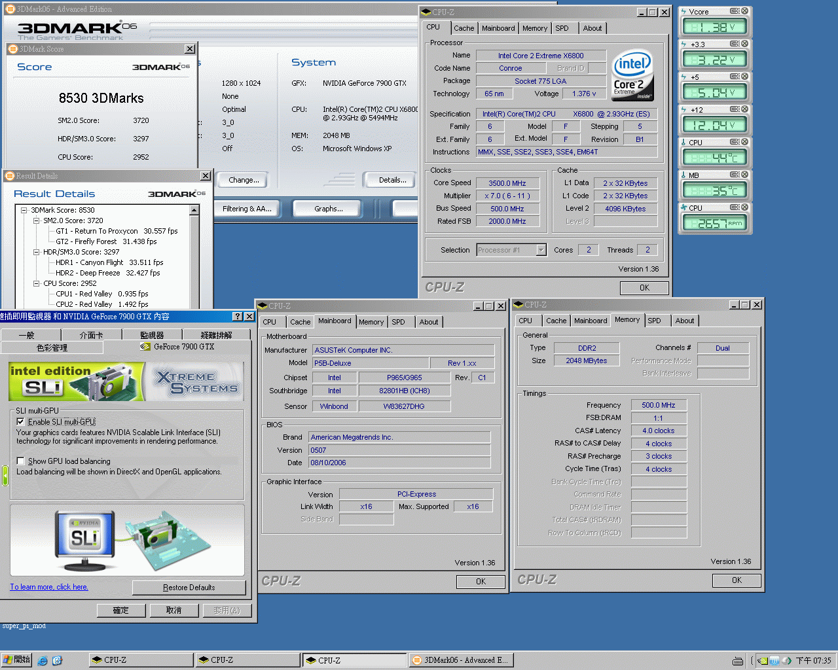Uncheck Enable SLI multi-GPU
Screen dimensions: 838x670
coord(20,422)
